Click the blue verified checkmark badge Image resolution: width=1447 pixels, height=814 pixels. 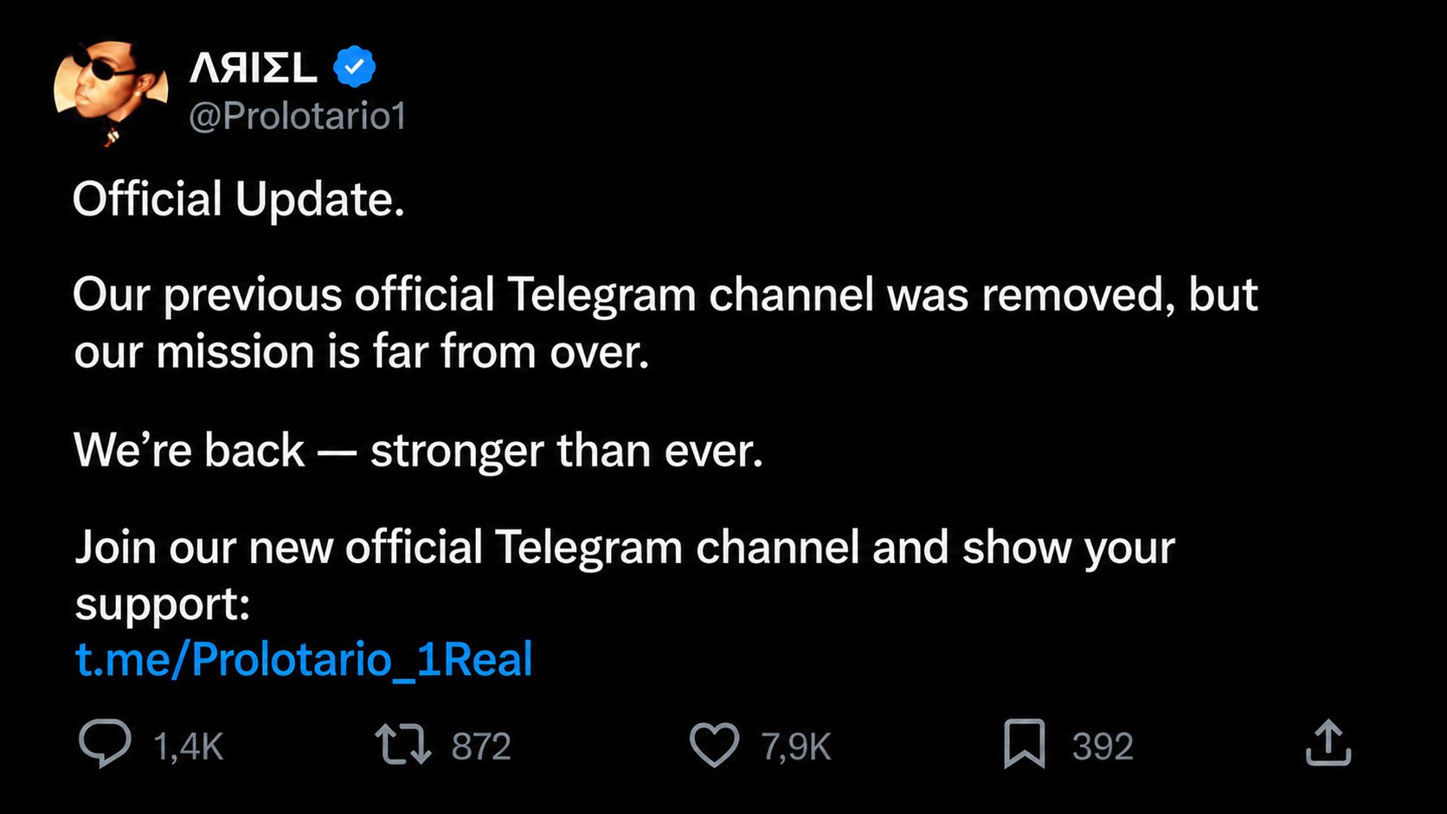(x=354, y=67)
